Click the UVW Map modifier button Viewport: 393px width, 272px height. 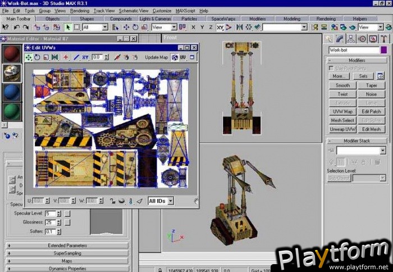pos(342,111)
